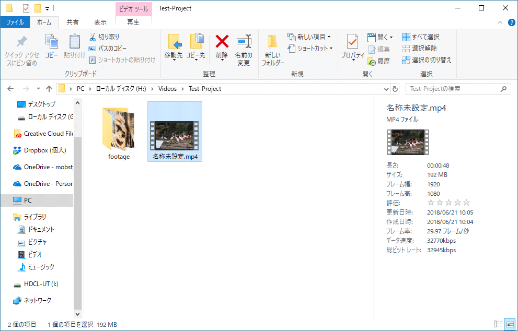Open the コピー先 copy-to dropdown
Image resolution: width=518 pixels, height=331 pixels.
(x=195, y=60)
